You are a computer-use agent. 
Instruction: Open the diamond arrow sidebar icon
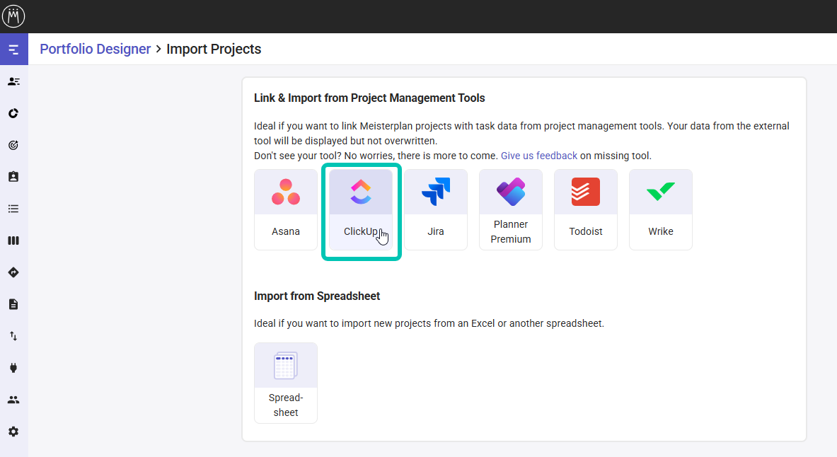(x=14, y=272)
